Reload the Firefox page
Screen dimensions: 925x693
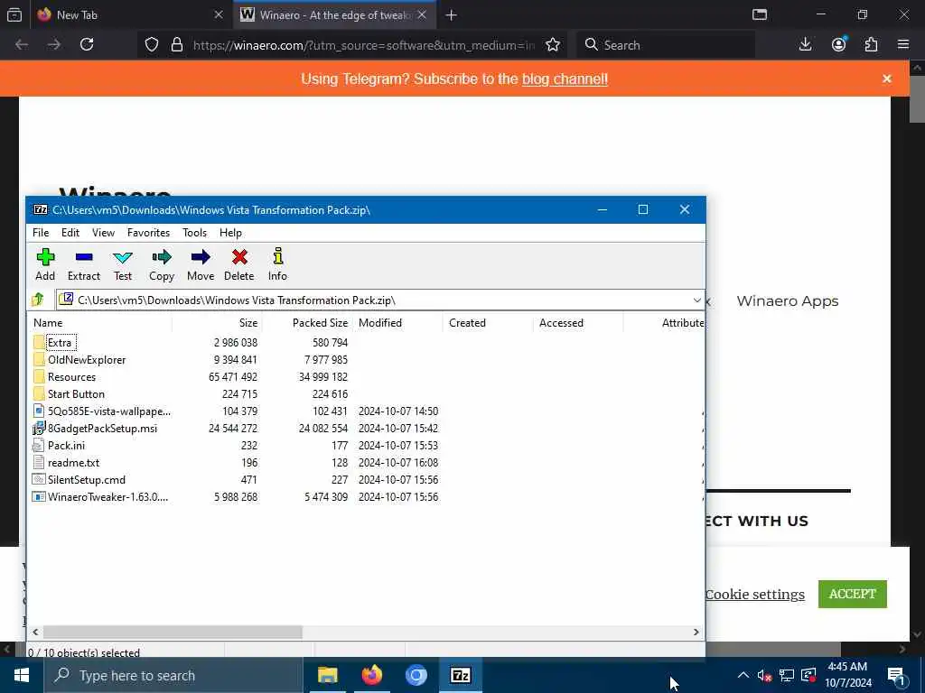click(87, 44)
